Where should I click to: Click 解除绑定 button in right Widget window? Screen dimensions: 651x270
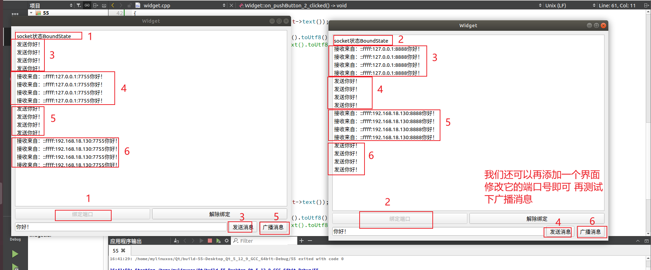point(537,219)
